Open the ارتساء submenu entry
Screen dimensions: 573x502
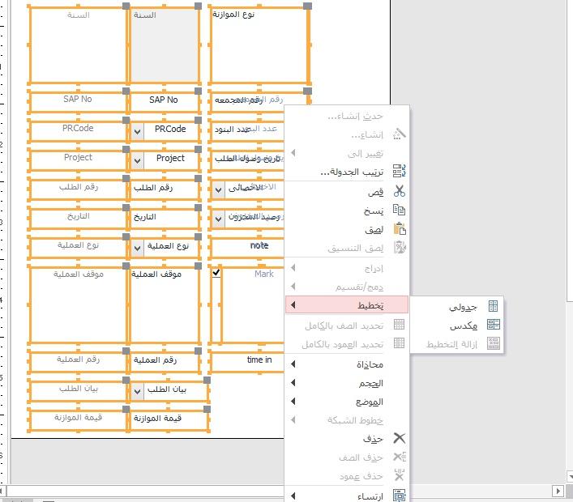346,496
